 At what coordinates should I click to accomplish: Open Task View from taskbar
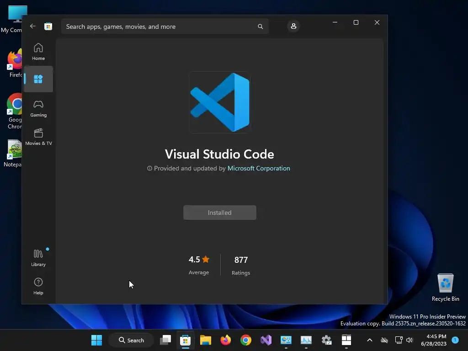(165, 340)
